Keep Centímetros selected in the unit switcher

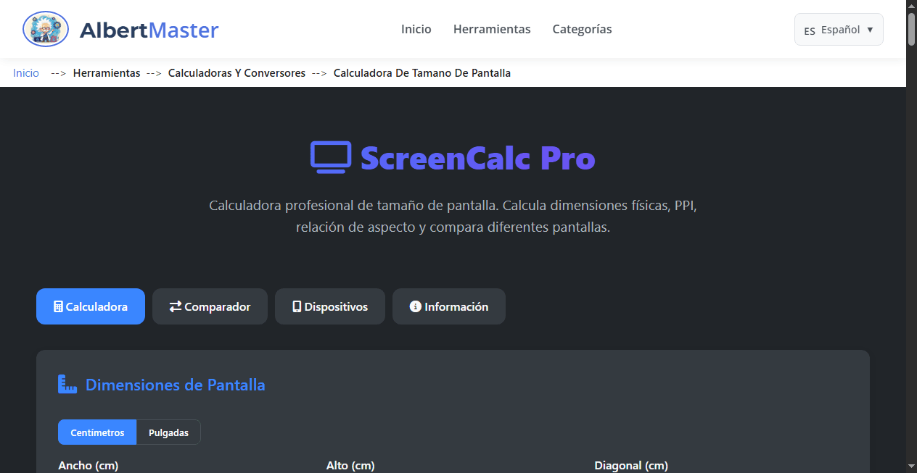tap(97, 432)
